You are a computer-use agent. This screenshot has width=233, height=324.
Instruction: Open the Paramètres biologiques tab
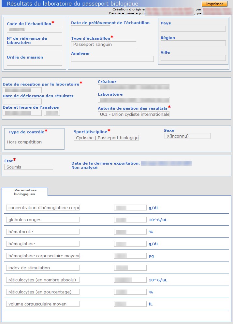25,192
